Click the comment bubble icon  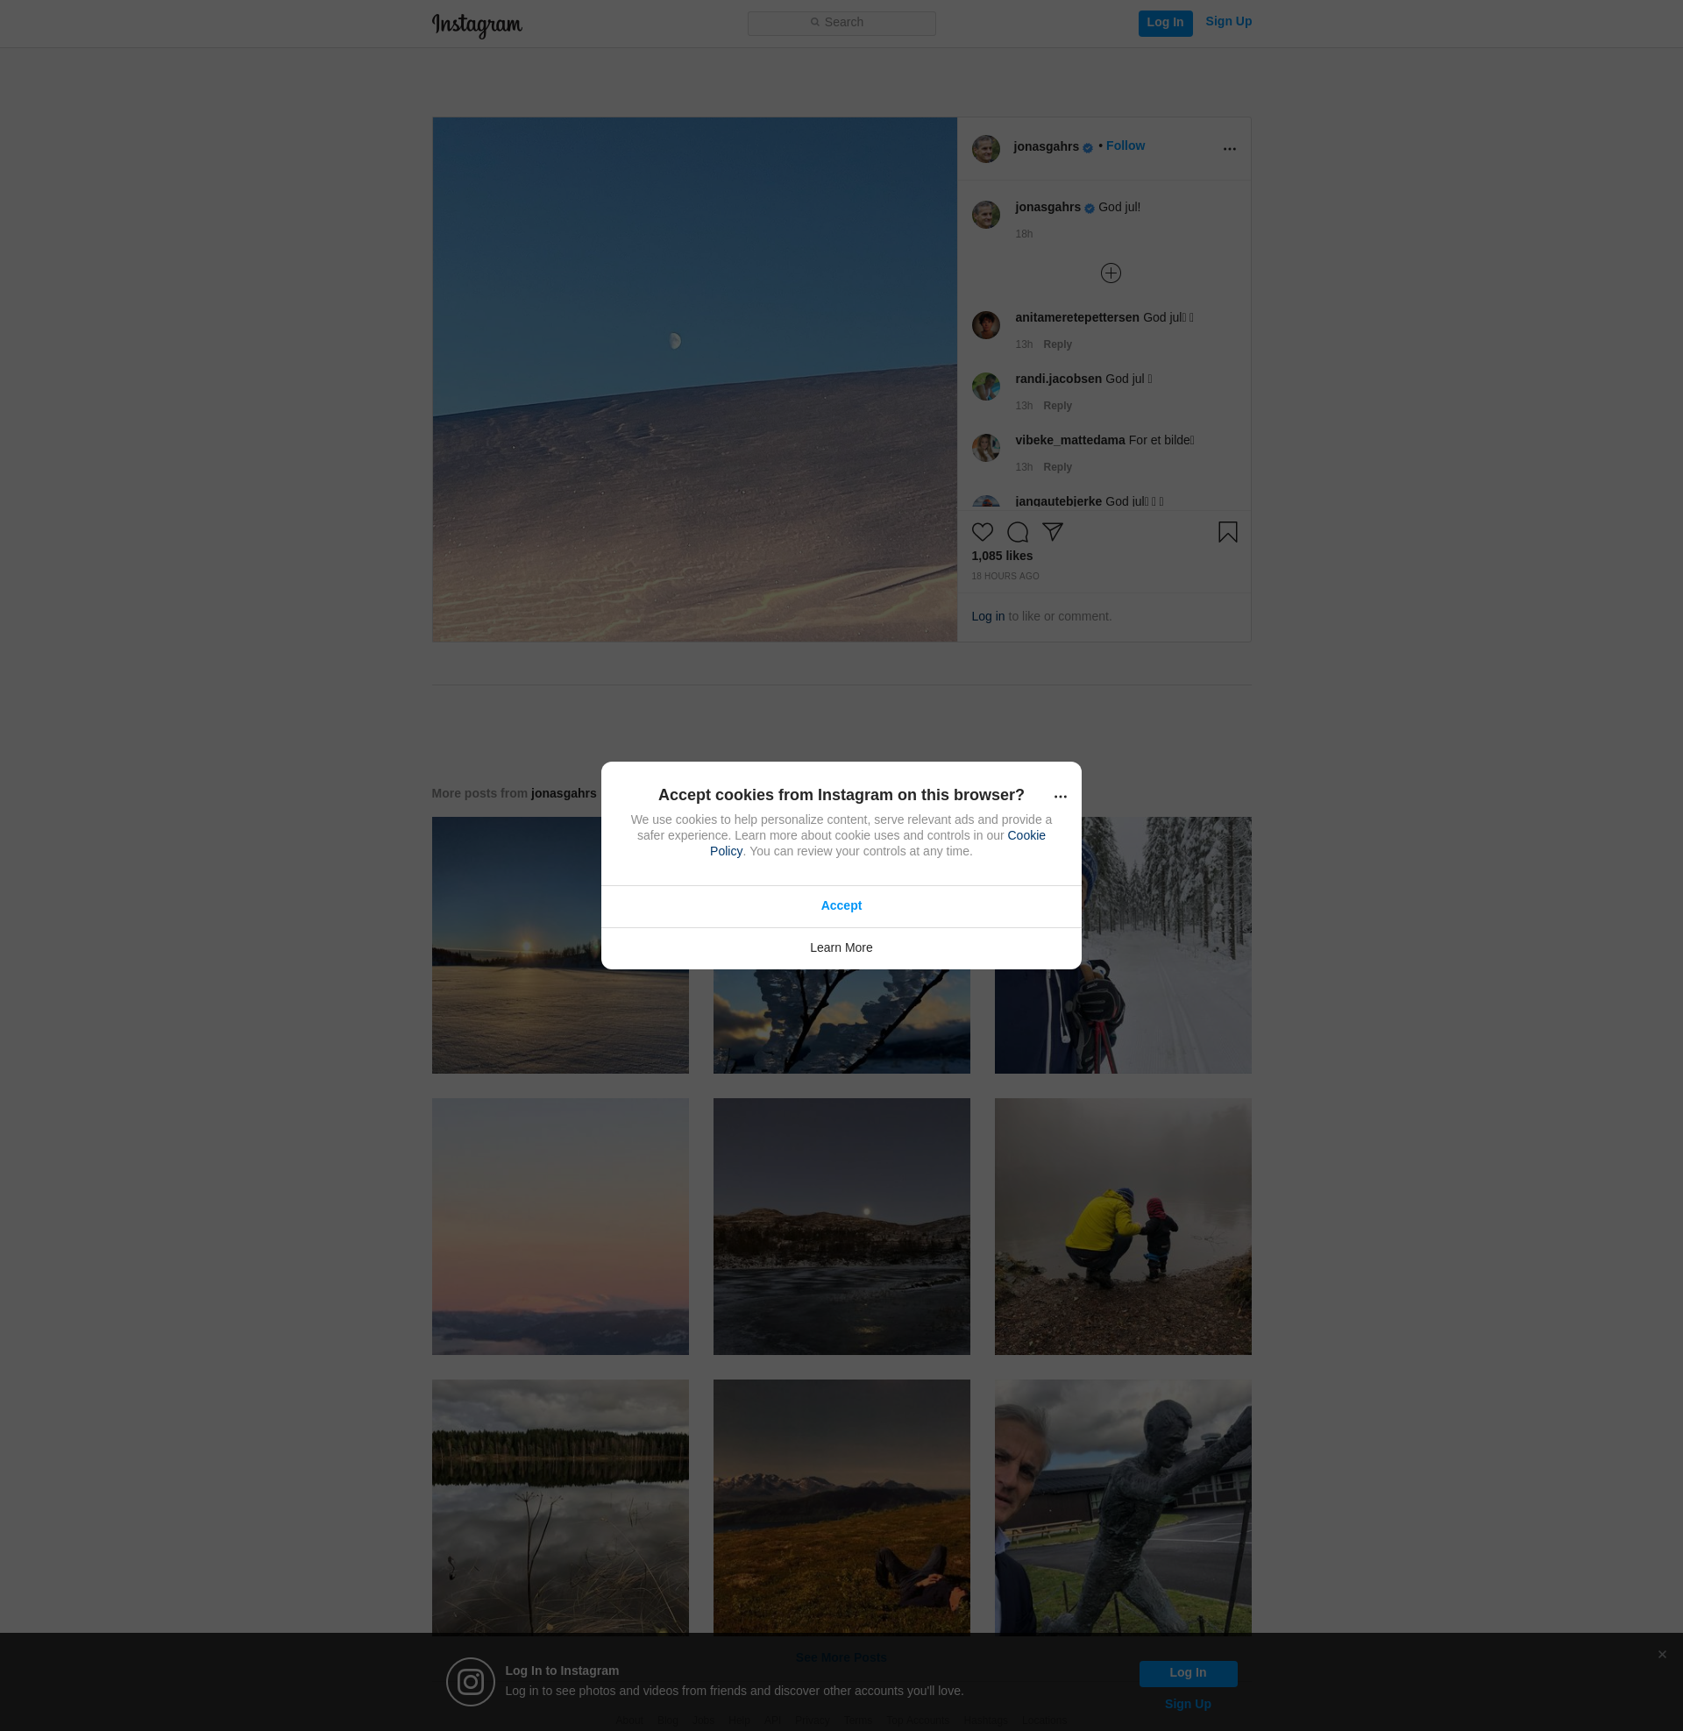point(1018,532)
